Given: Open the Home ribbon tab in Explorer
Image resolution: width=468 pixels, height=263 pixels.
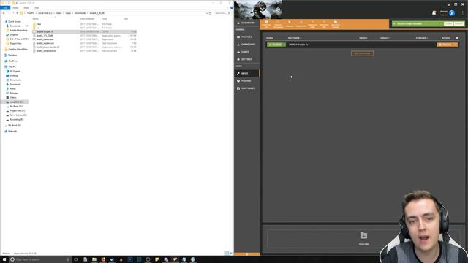Looking at the screenshot, I should (x=15, y=8).
